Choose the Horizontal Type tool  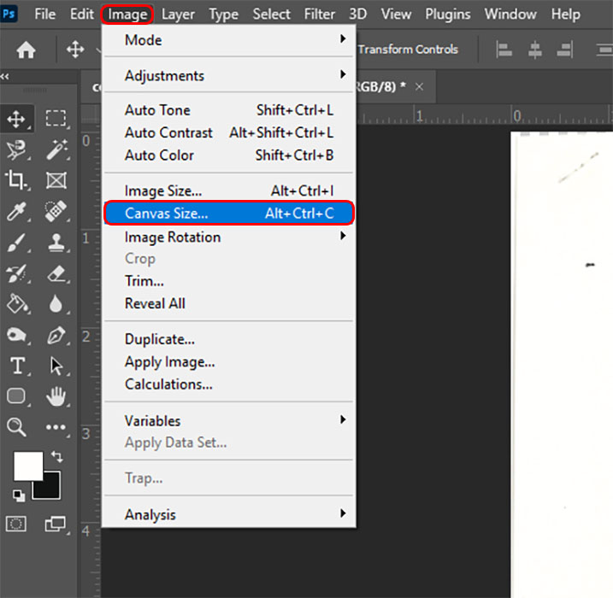click(x=16, y=366)
